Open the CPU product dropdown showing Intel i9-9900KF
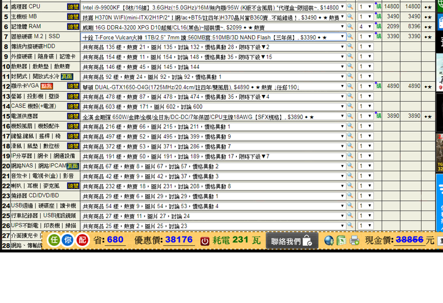Image resolution: width=443 pixels, height=303 pixels. point(214,7)
